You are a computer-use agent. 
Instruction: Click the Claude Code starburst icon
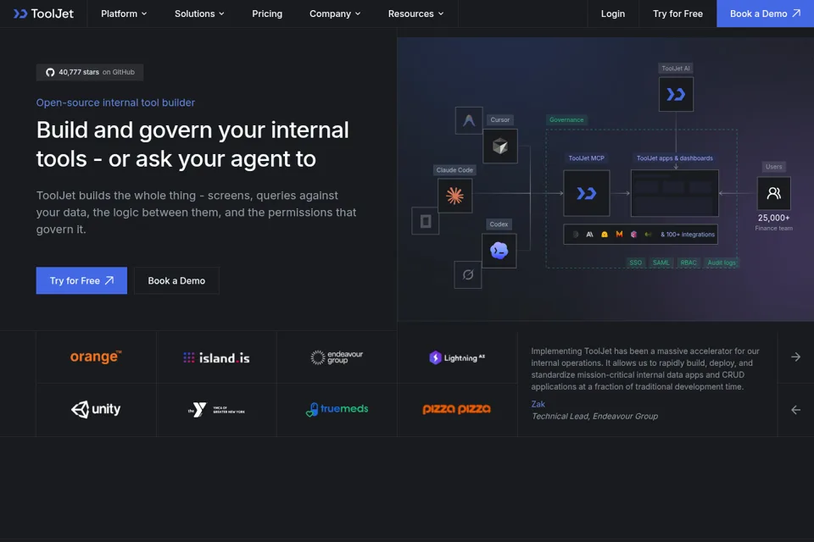(x=454, y=196)
